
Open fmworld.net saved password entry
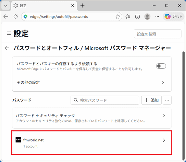(x=91, y=143)
